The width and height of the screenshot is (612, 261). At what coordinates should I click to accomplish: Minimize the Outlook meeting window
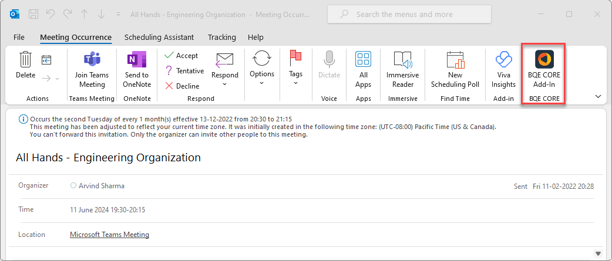click(541, 15)
